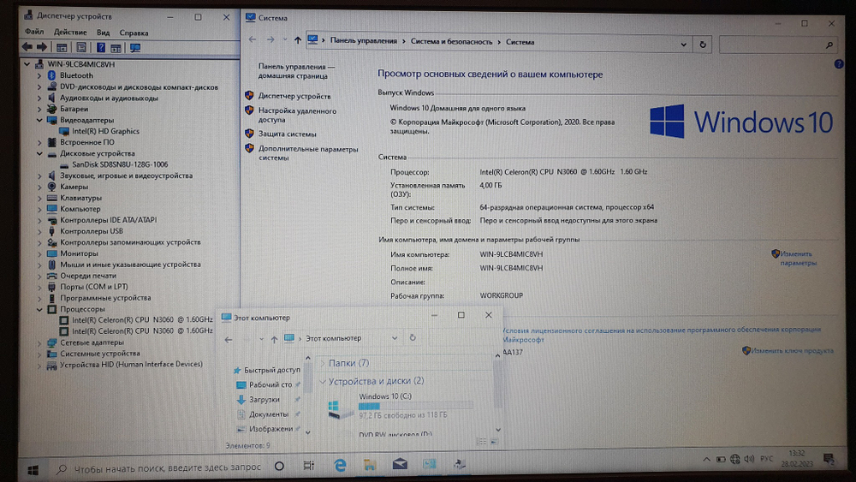Collapse root WIN-9LCB4MIC8VH node
The height and width of the screenshot is (482, 856).
click(27, 64)
